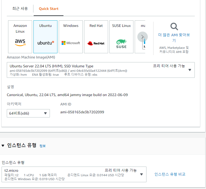206x189 pixels.
Task: Choose the Windows Microsoft AMI card
Action: pyautogui.click(x=71, y=37)
